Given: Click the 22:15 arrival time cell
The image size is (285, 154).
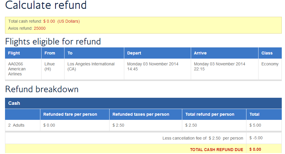Looking at the screenshot, I should (x=224, y=69).
